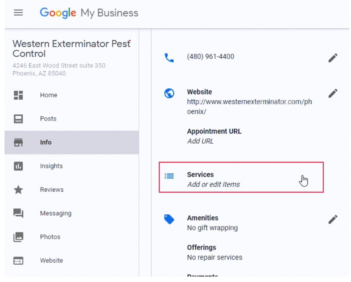
Task: Edit the phone number with pencil icon
Action: (x=333, y=58)
